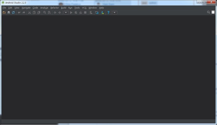Click the Debug bug icon
The height and width of the screenshot is (125, 217).
pos(76,13)
